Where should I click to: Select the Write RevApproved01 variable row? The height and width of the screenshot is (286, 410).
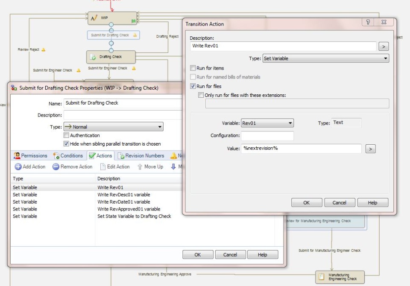click(97, 209)
